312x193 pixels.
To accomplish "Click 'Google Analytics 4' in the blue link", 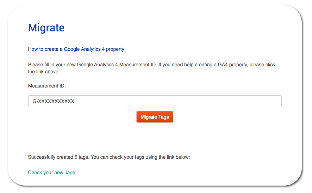I will click(x=84, y=49).
